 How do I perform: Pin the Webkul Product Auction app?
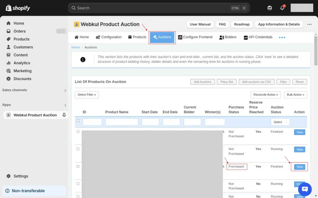(64, 115)
